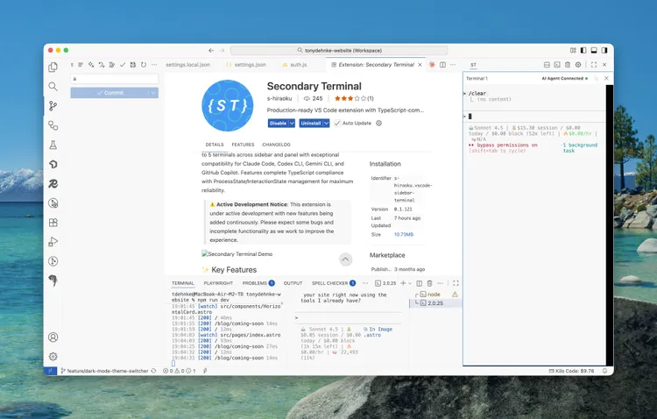This screenshot has height=419, width=657.
Task: Click the Commit button
Action: tap(110, 93)
